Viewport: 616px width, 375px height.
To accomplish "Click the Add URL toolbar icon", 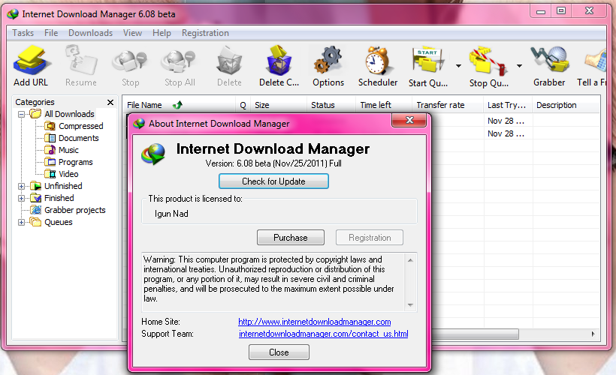I will click(x=31, y=61).
